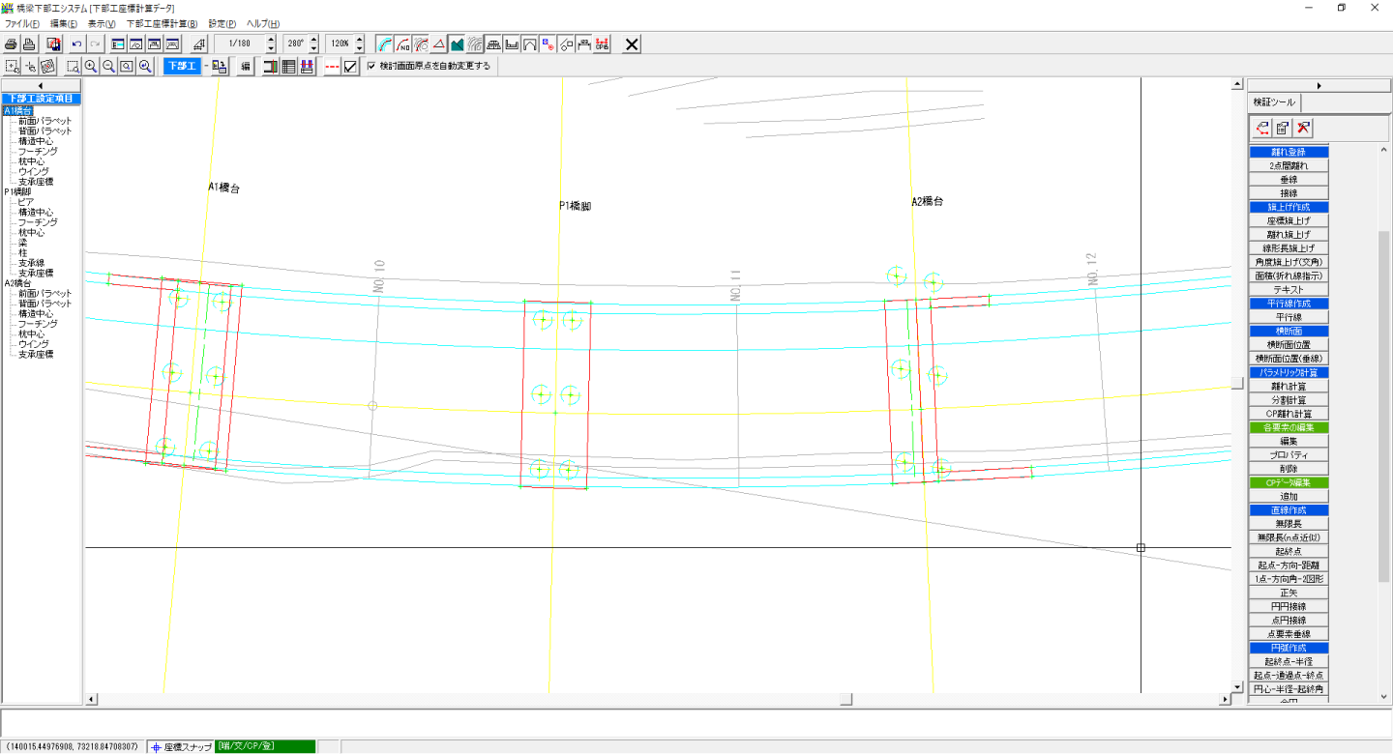
Task: Click the table grid icon in second toolbar
Action: pyautogui.click(x=288, y=67)
